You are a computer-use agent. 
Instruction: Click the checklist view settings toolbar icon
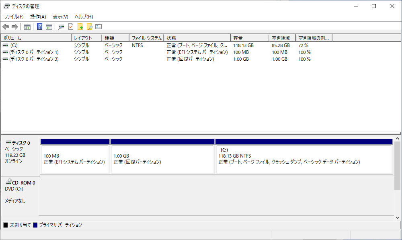98,27
